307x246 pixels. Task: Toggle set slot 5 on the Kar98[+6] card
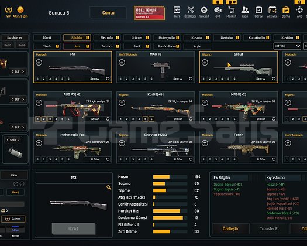pos(145,119)
